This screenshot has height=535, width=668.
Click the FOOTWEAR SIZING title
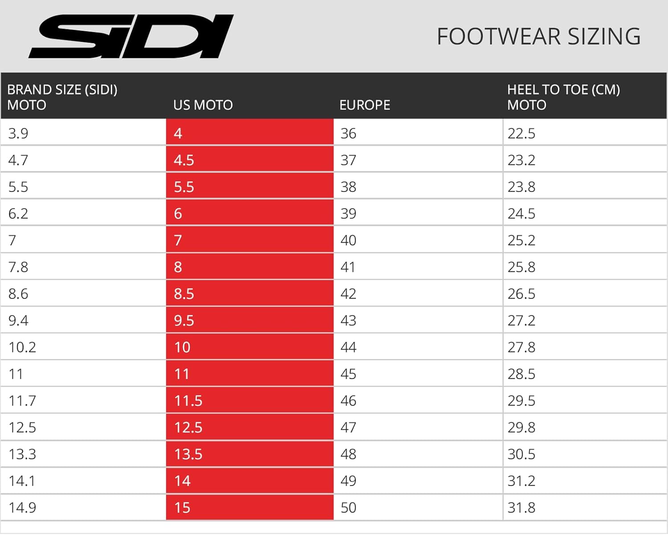tap(538, 37)
